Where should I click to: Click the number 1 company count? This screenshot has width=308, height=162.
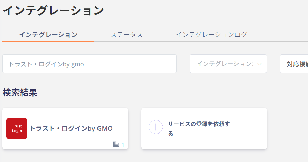pos(123,145)
